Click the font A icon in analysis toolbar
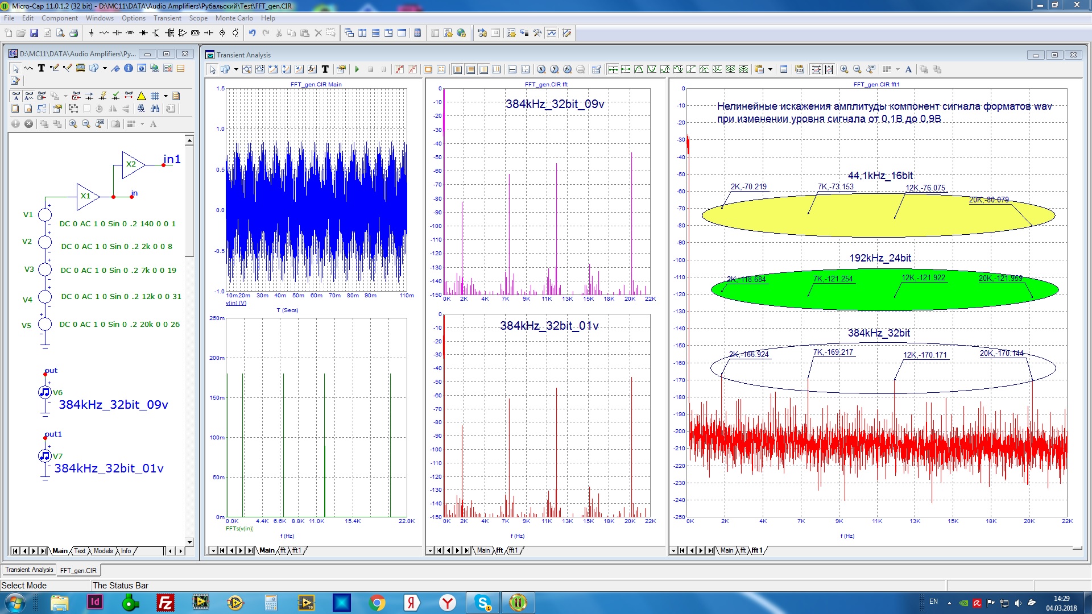Viewport: 1092px width, 614px height. click(908, 69)
